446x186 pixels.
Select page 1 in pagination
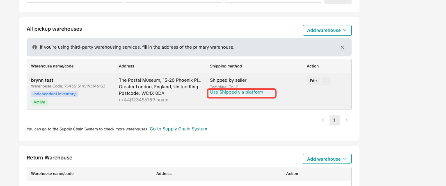pyautogui.click(x=334, y=120)
